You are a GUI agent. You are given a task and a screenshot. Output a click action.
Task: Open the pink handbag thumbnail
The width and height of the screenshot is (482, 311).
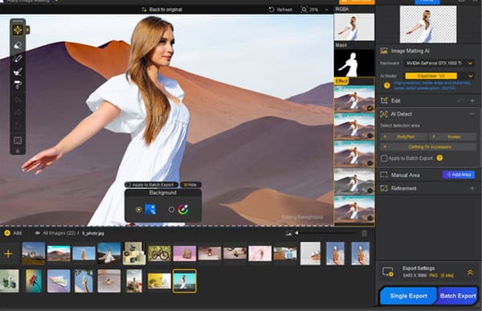pos(185,253)
